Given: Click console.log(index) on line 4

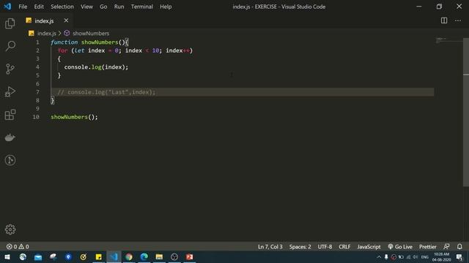Looking at the screenshot, I should (96, 67).
